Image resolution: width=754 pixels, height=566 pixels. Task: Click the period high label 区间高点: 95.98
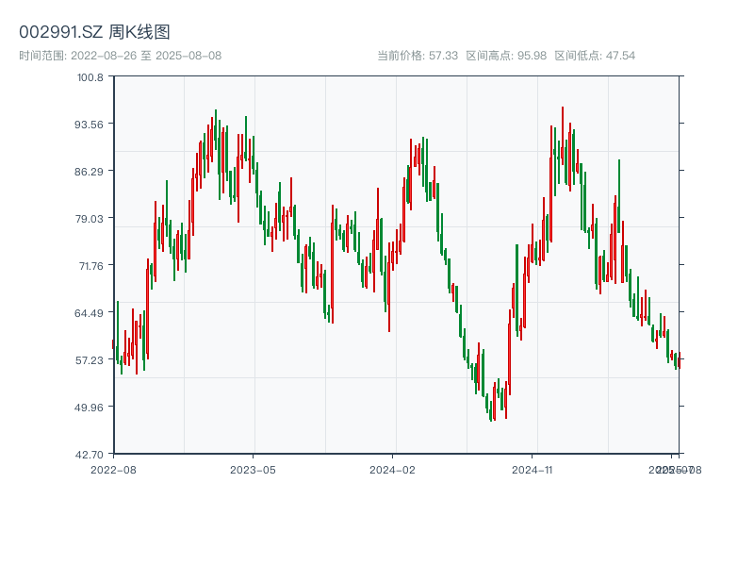[506, 56]
